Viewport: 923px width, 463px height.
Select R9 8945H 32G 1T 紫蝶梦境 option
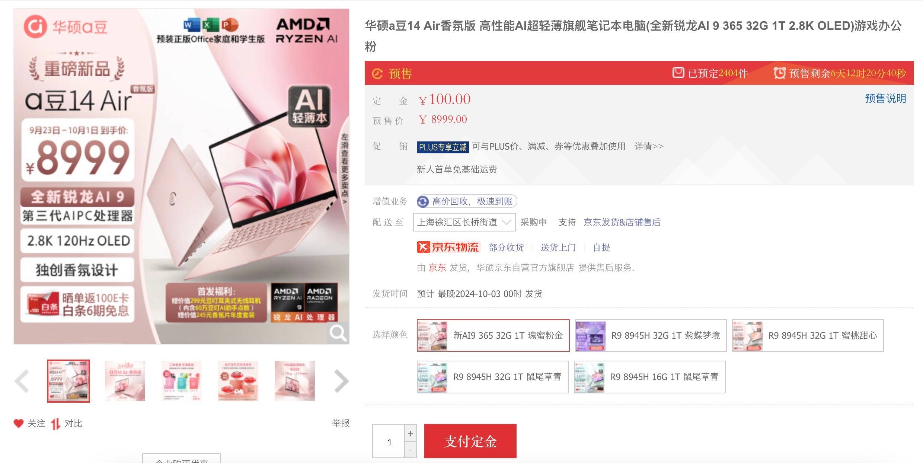(651, 336)
